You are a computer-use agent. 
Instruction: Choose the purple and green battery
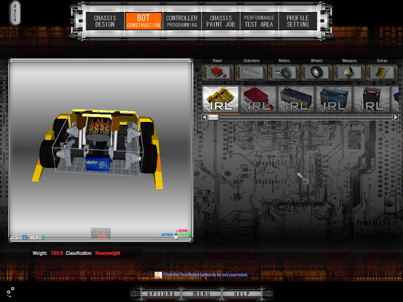296,99
